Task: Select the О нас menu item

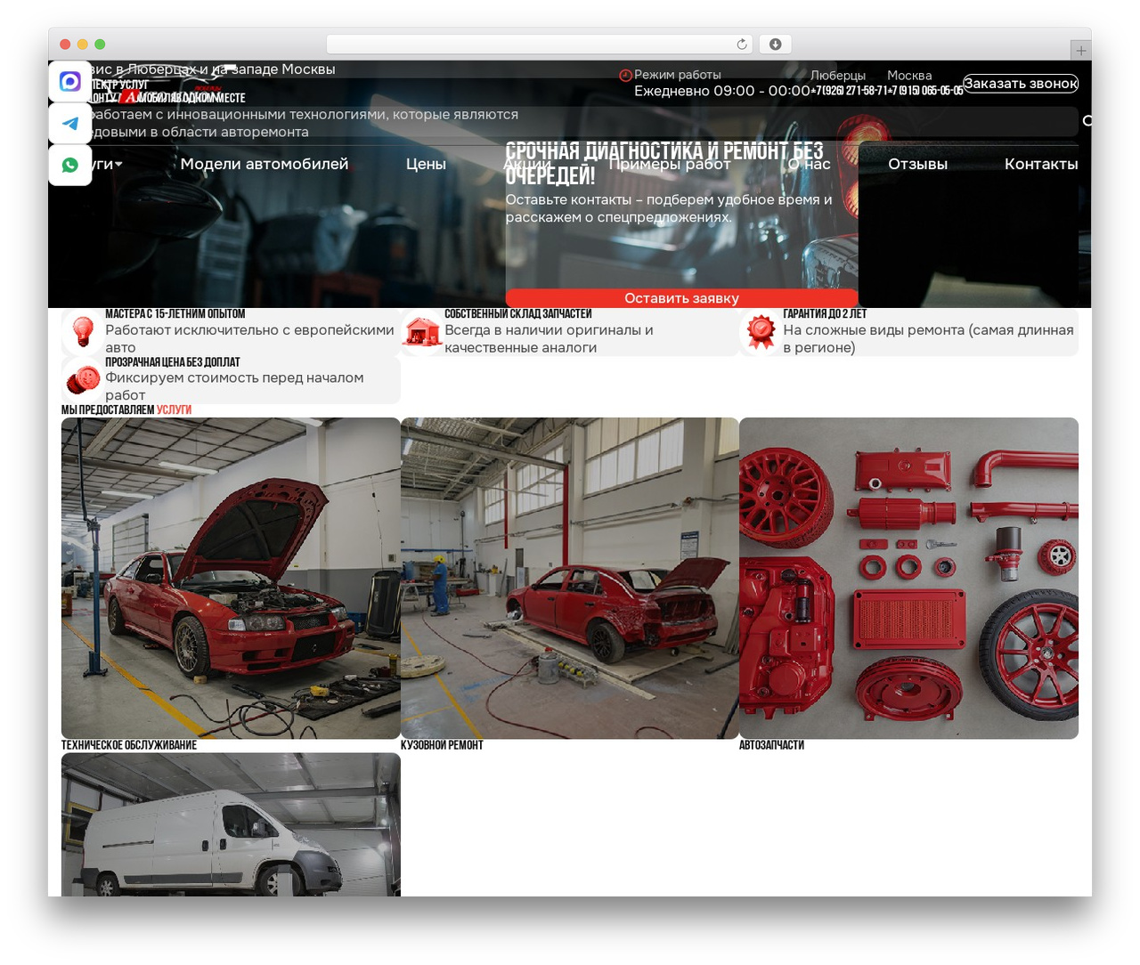Action: coord(809,164)
